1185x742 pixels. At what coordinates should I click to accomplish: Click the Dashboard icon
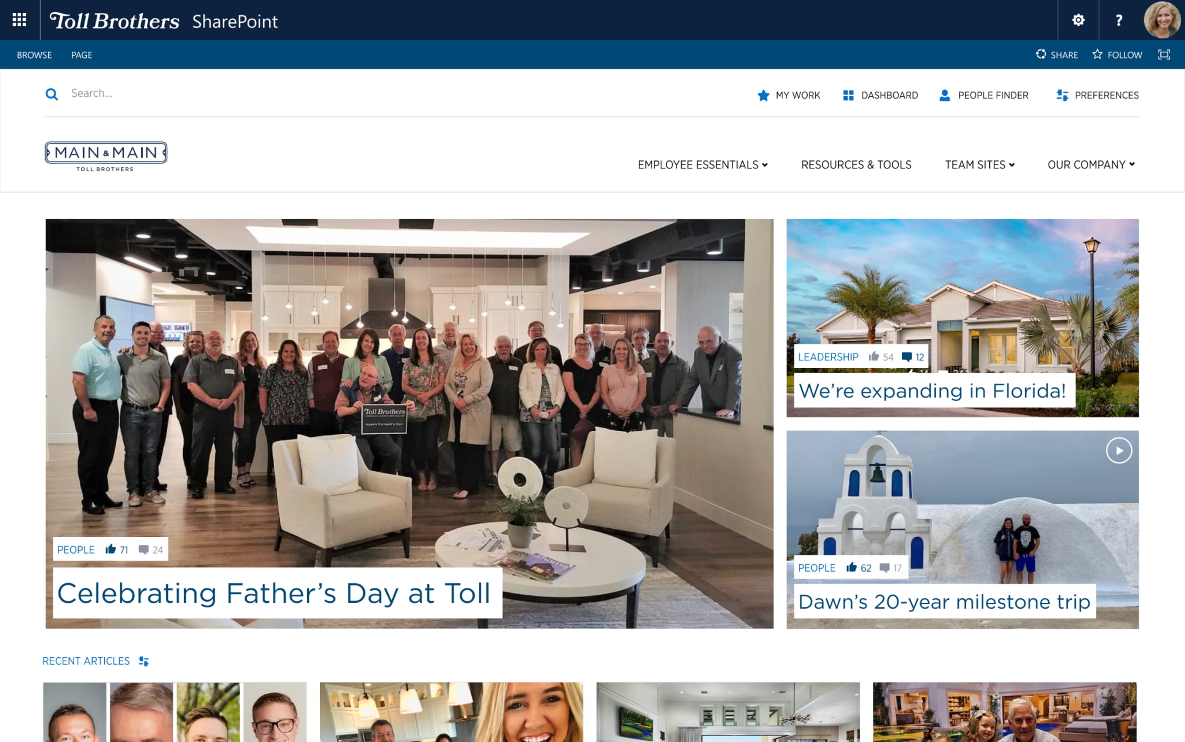click(847, 95)
